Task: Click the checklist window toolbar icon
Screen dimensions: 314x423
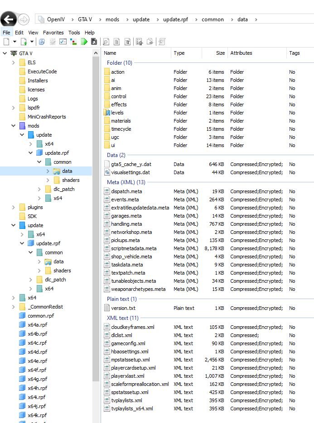Action: (x=63, y=42)
